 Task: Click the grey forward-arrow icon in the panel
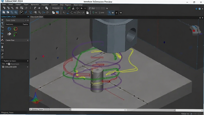tap(9, 34)
